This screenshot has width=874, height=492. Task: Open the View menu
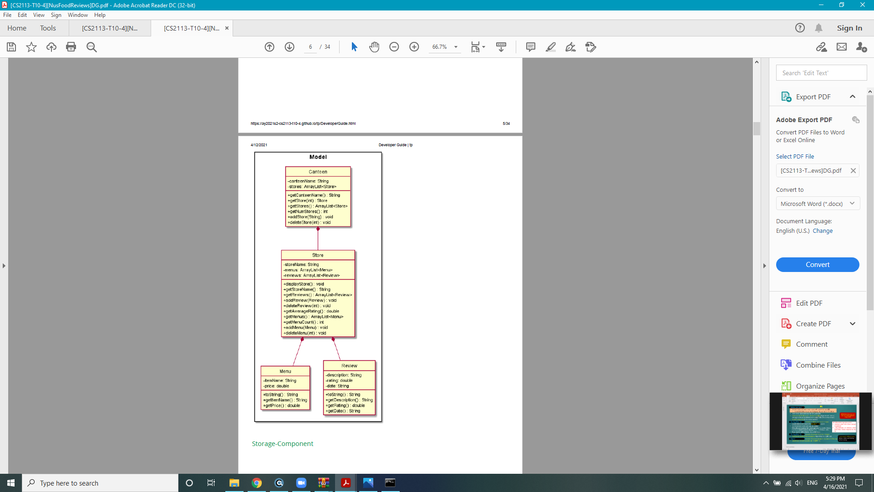coord(39,15)
